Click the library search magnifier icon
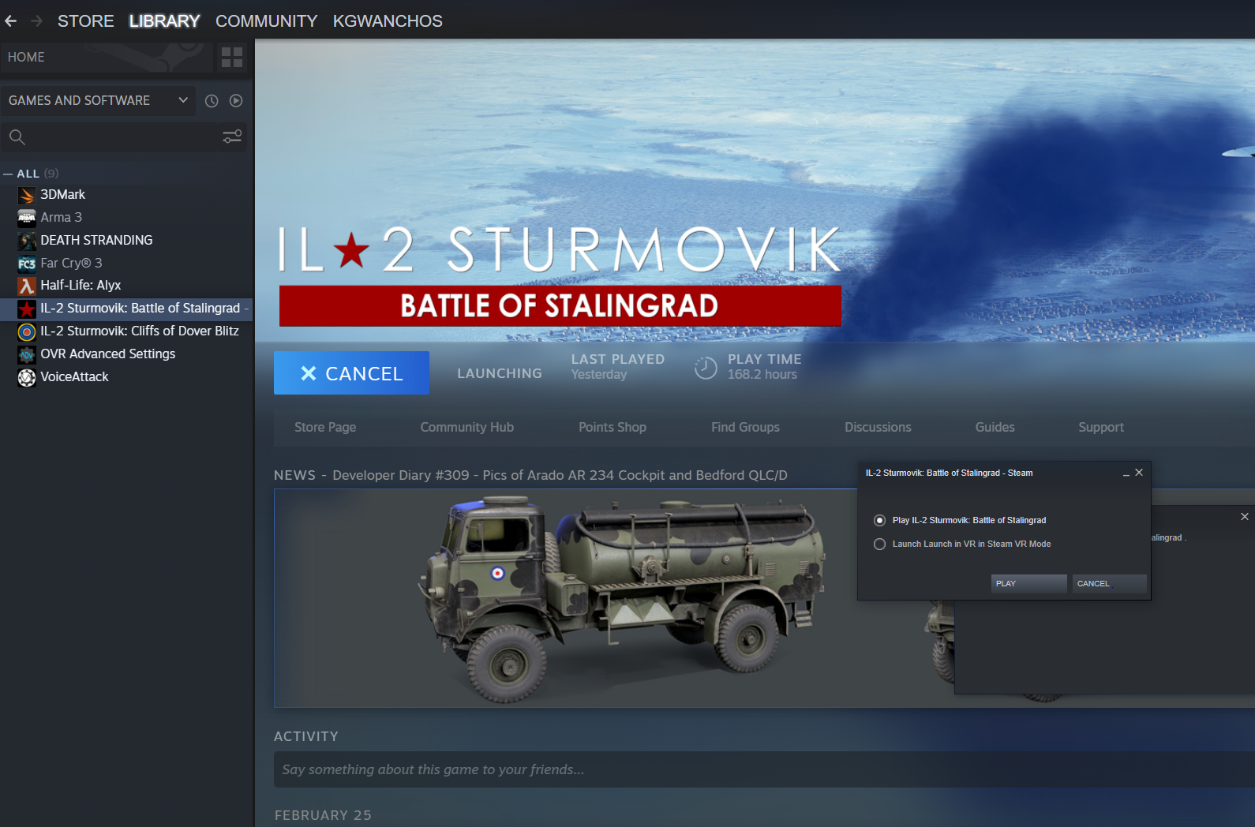1255x827 pixels. click(17, 137)
